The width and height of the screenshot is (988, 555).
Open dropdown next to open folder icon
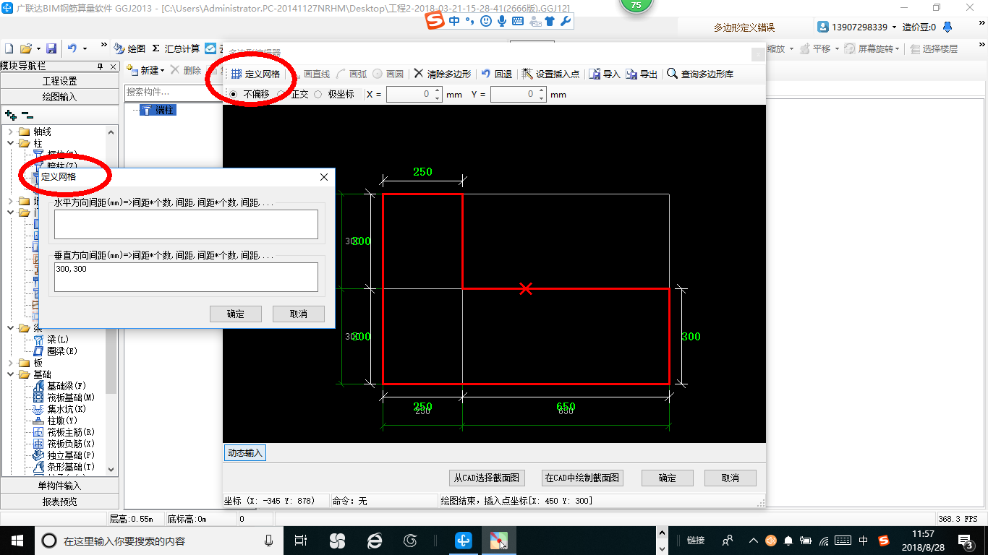(x=38, y=48)
